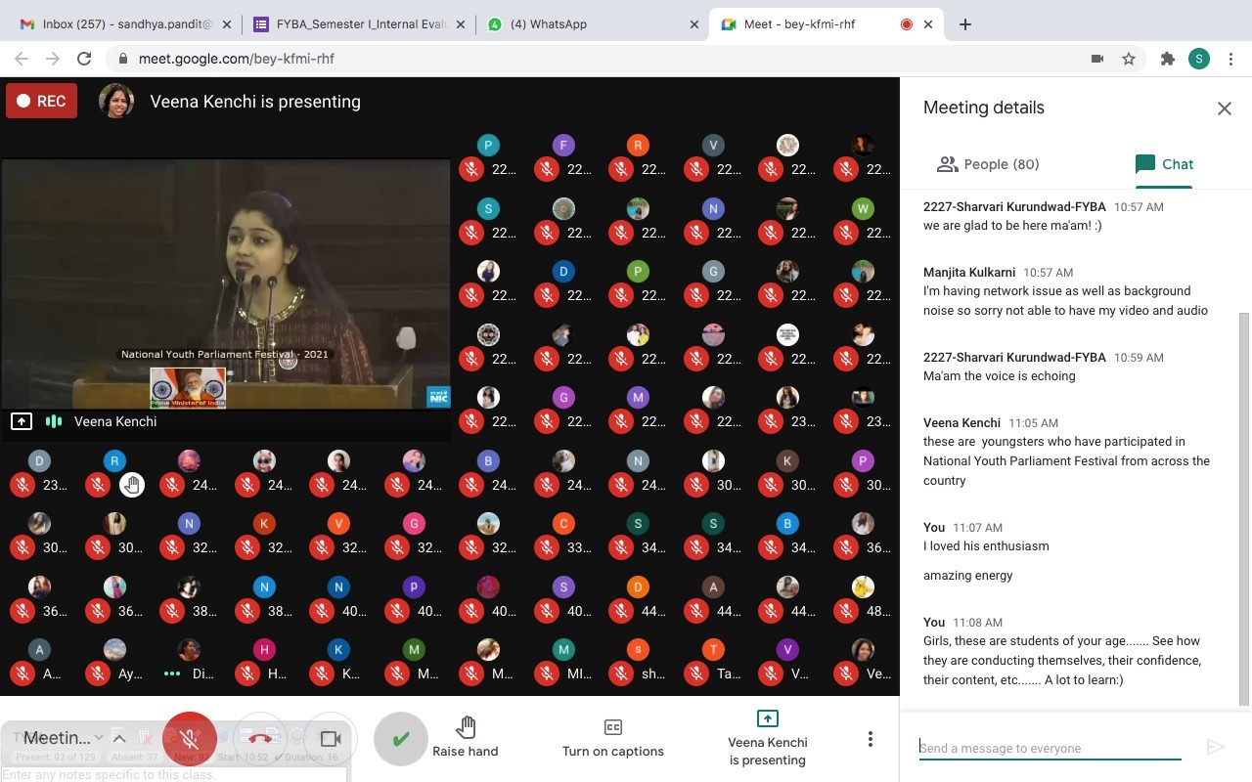Select the Raise hand control

[x=466, y=738]
